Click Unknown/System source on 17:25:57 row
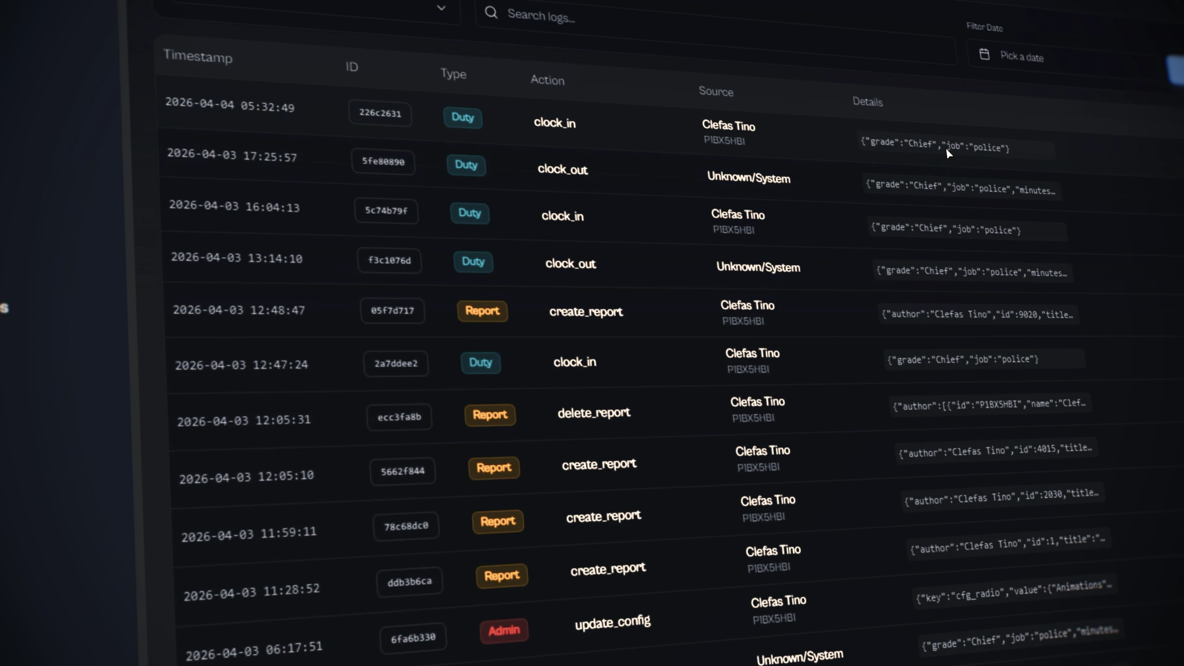1184x666 pixels. pos(749,178)
